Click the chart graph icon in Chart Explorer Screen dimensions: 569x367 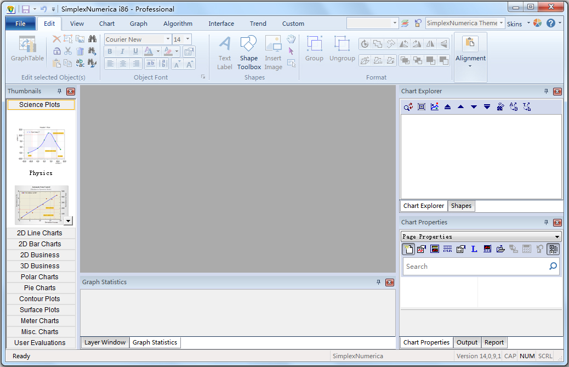tap(434, 107)
